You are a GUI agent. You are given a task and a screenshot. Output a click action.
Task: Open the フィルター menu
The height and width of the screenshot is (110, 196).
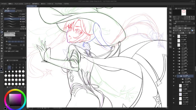[50, 4]
